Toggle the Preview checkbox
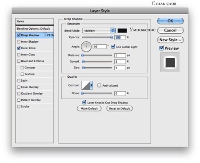Image resolution: width=200 pixels, height=163 pixels. 161,48
